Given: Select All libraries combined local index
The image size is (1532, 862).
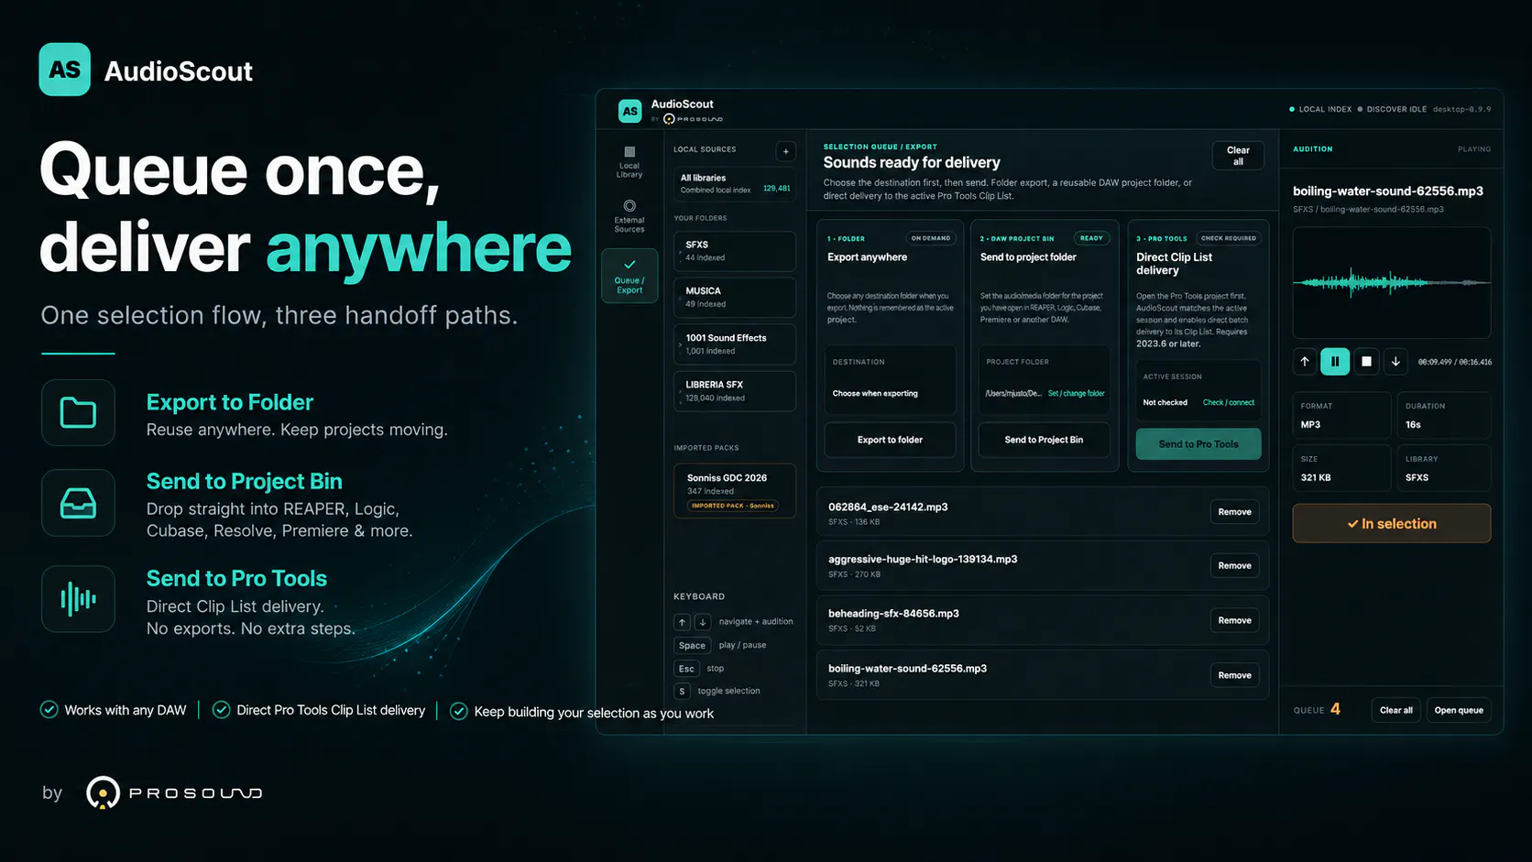Looking at the screenshot, I should pos(735,183).
